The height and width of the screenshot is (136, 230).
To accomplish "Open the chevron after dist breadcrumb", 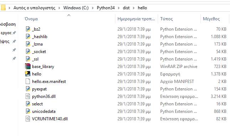I will click(x=134, y=8).
